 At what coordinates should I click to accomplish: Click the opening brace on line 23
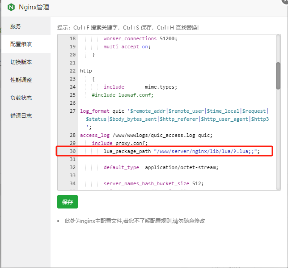click(x=93, y=79)
